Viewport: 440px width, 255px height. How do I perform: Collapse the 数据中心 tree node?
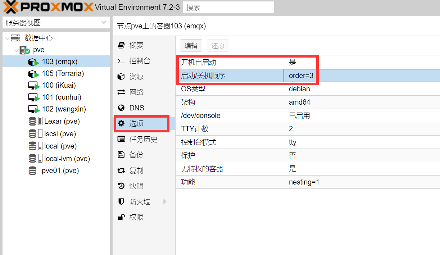click(x=8, y=38)
